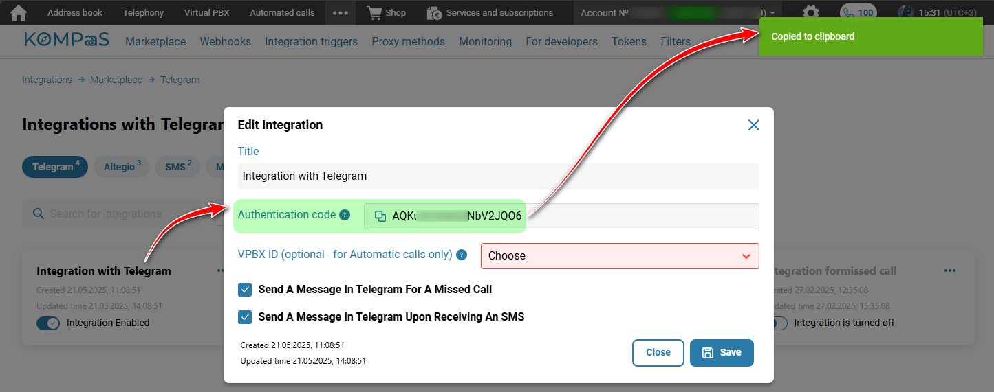Select the Telegram filter chip

(55, 167)
